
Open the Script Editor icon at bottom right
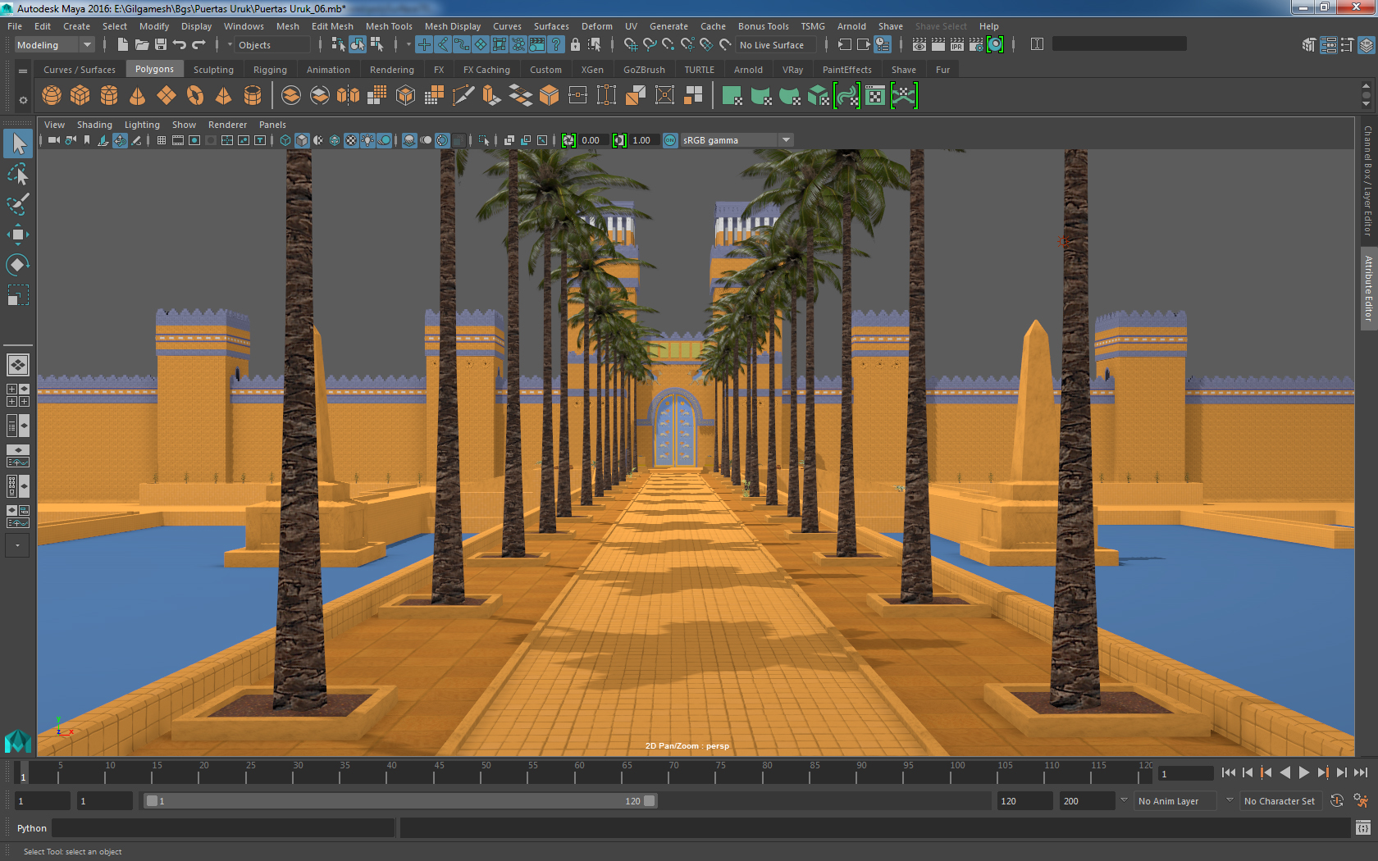[1362, 828]
